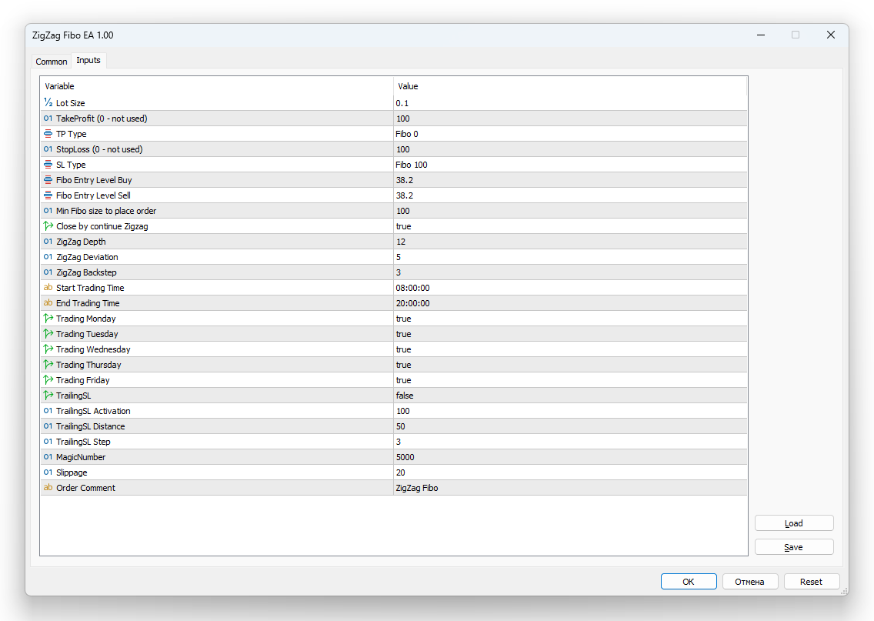Screen dimensions: 874x621
Task: Click the 01 icon beside ZigZag Depth
Action: coord(48,241)
